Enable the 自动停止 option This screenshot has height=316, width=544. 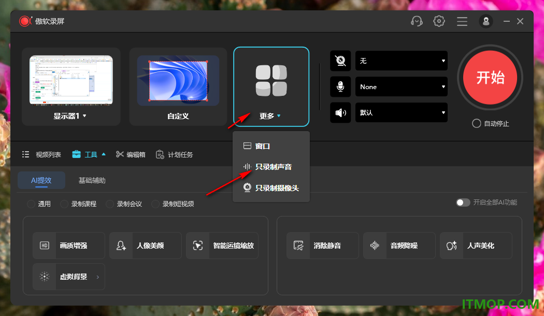[476, 123]
